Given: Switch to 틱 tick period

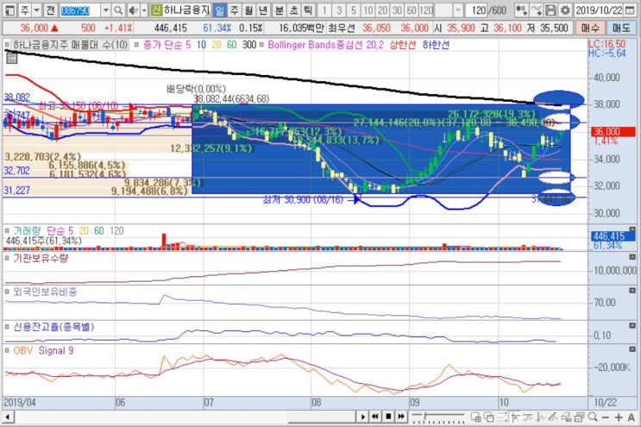Looking at the screenshot, I should click(x=308, y=9).
